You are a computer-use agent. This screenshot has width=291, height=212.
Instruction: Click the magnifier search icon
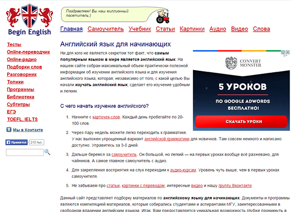pos(47,152)
